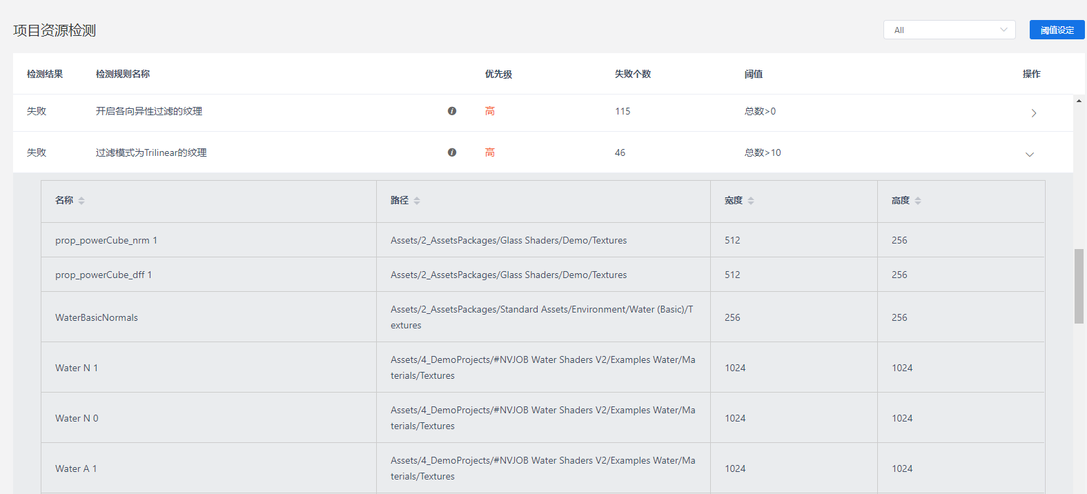The height and width of the screenshot is (494, 1087).
Task: Select the 阈值 column header
Action: point(754,74)
